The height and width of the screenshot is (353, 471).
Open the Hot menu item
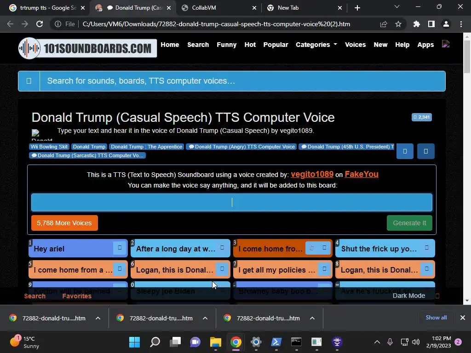(x=250, y=45)
